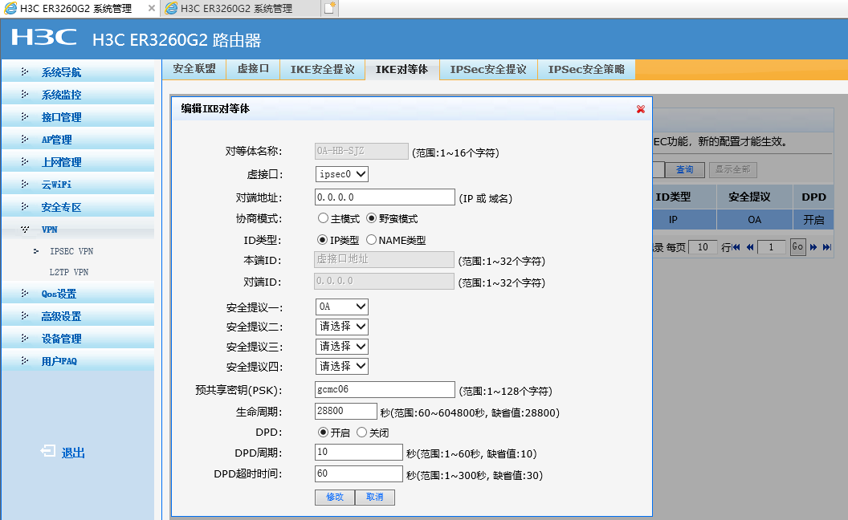Viewport: 848px width, 520px height.
Task: Open the 安全提议四 dropdown
Action: tap(342, 367)
